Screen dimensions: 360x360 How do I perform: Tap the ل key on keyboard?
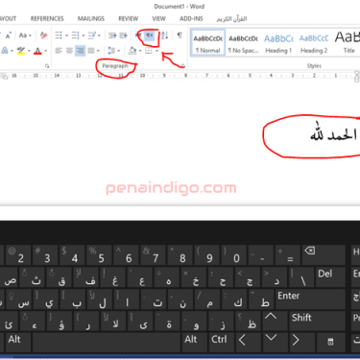[x=100, y=299]
